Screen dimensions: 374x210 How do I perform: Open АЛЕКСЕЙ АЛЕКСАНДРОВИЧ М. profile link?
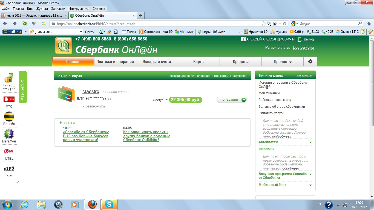click(271, 39)
